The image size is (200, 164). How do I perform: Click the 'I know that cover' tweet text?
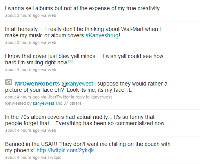[84, 59]
